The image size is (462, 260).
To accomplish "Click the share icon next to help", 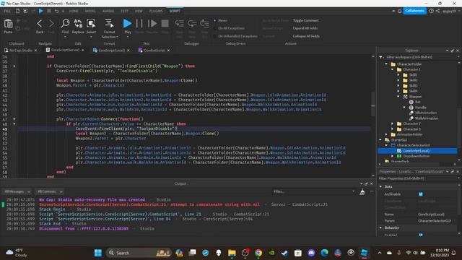I will [x=437, y=11].
